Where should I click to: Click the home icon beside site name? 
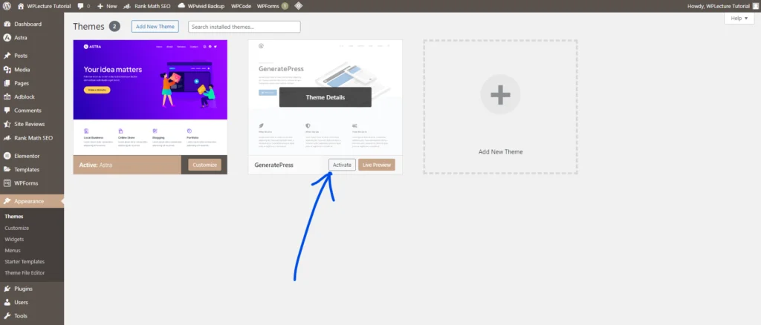(x=20, y=6)
